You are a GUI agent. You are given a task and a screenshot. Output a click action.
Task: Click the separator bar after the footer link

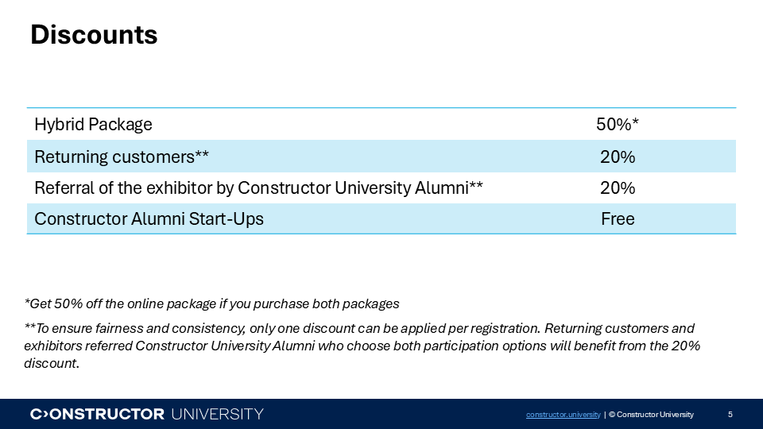(606, 415)
